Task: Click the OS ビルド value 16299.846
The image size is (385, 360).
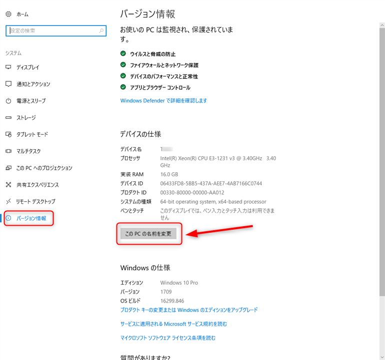Action: pyautogui.click(x=172, y=301)
